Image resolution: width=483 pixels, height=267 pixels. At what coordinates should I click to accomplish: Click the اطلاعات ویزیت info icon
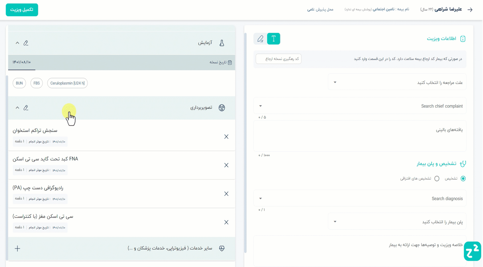pyautogui.click(x=463, y=39)
